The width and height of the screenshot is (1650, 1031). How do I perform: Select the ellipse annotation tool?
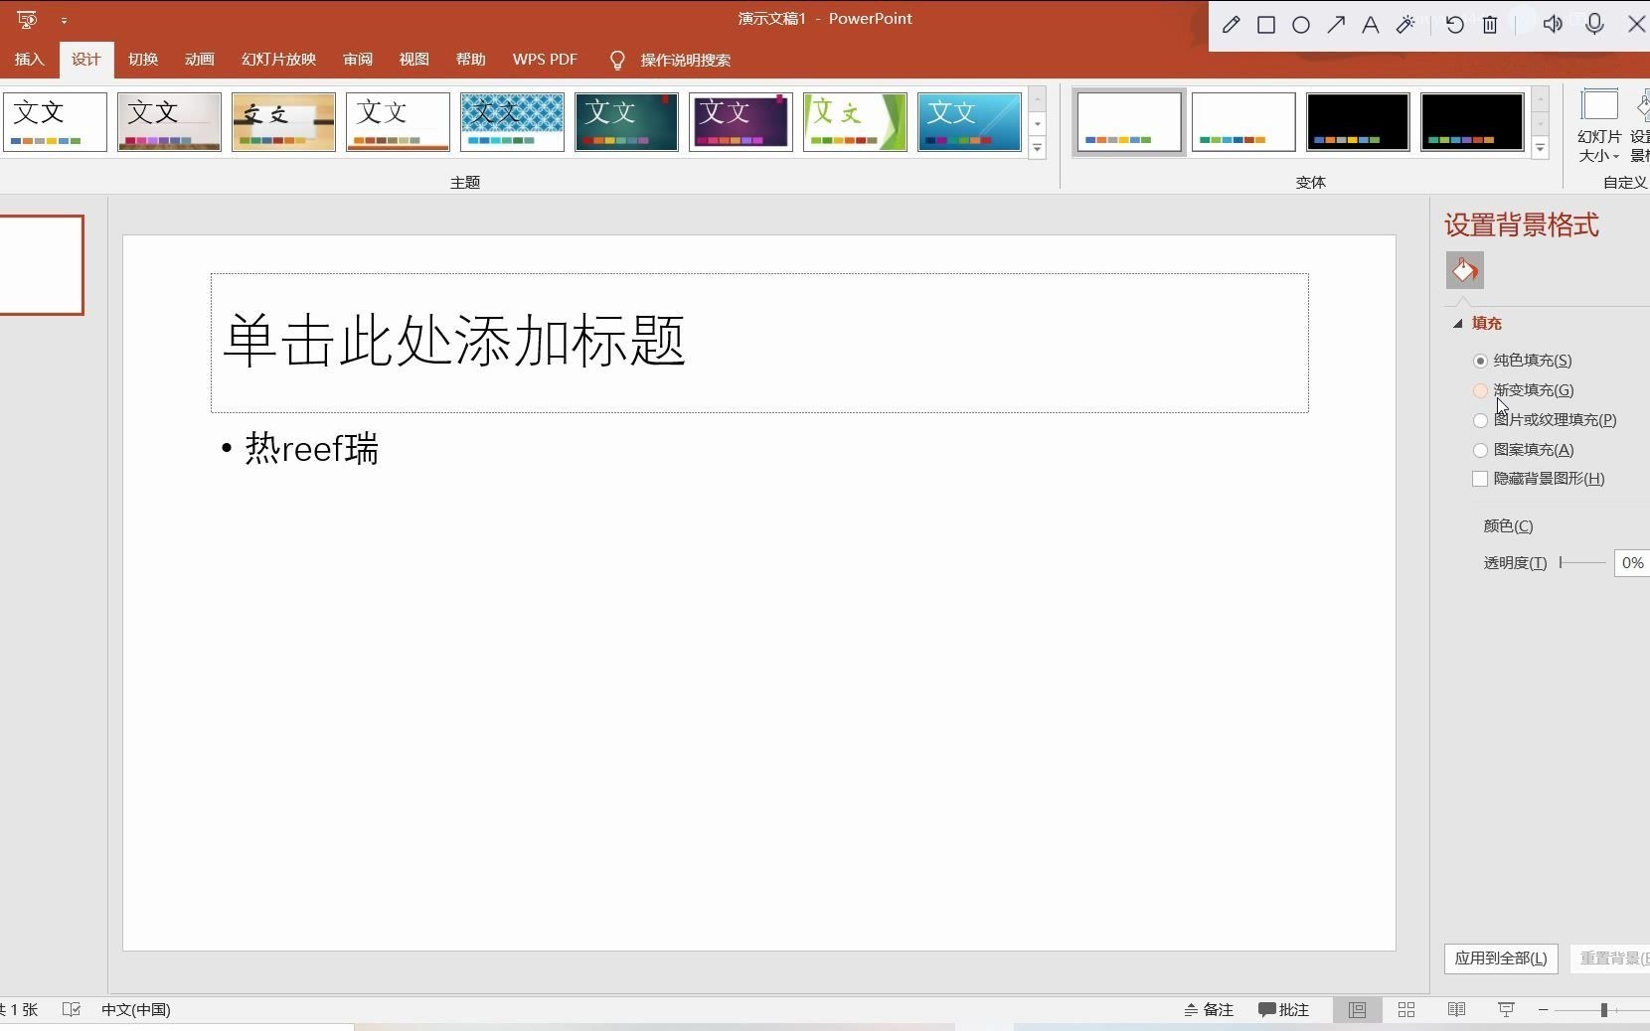[x=1301, y=25]
